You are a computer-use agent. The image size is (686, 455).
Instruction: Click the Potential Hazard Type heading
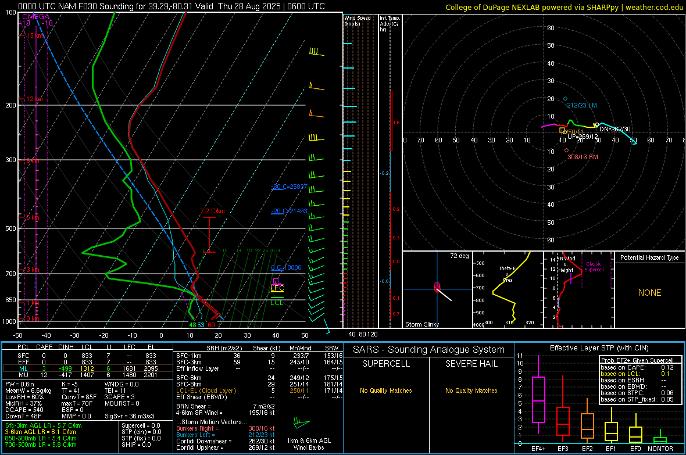tap(649, 257)
